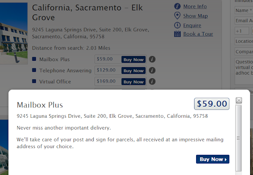The image size is (253, 175).
Task: Open the Show Map link
Action: click(x=195, y=16)
